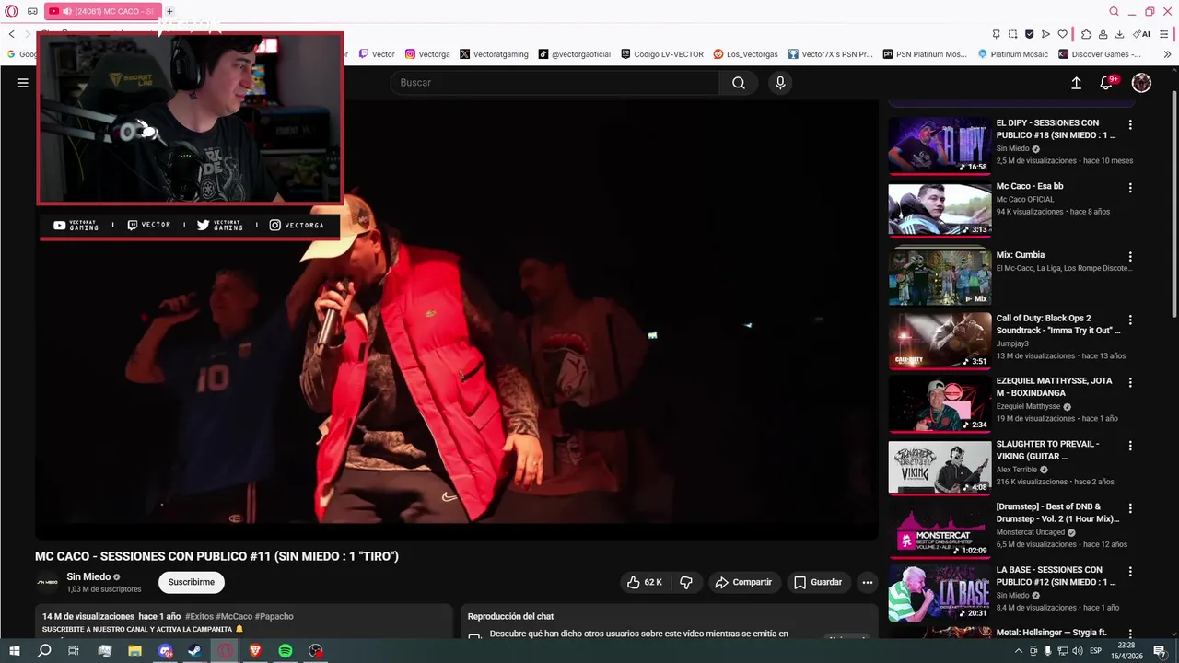The width and height of the screenshot is (1179, 663).
Task: Open Steam from the taskbar
Action: pos(194,651)
